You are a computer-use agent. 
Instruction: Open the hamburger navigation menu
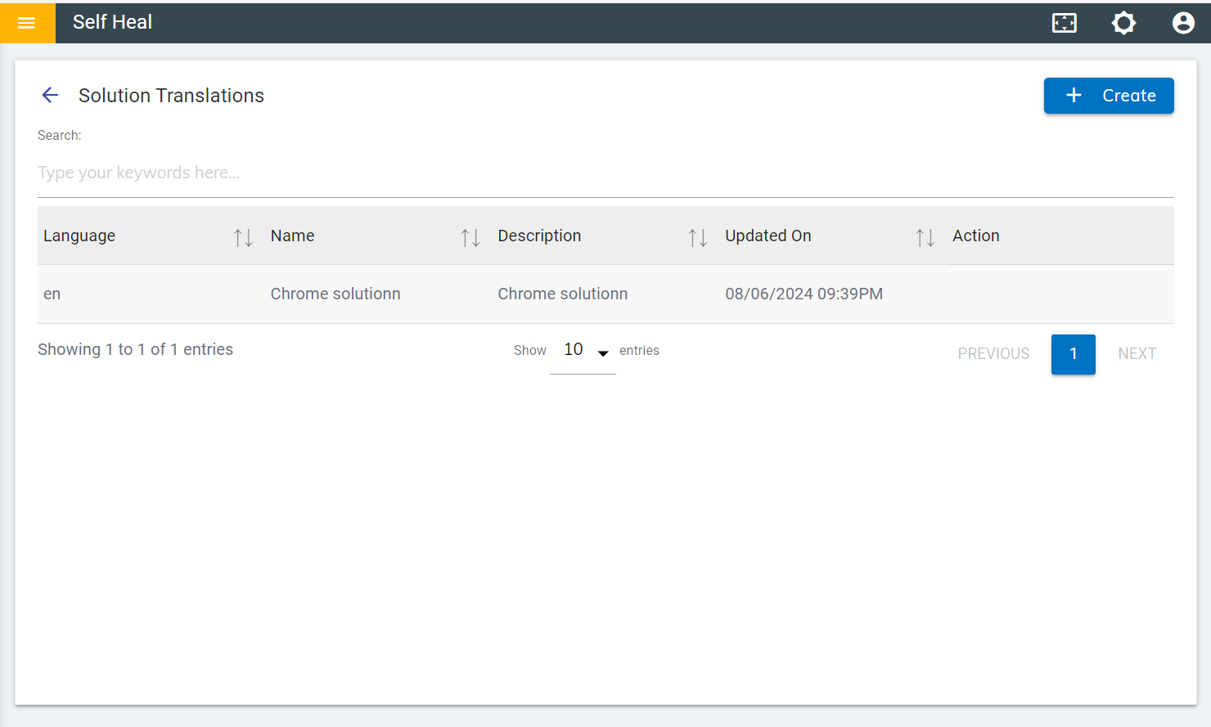click(26, 23)
